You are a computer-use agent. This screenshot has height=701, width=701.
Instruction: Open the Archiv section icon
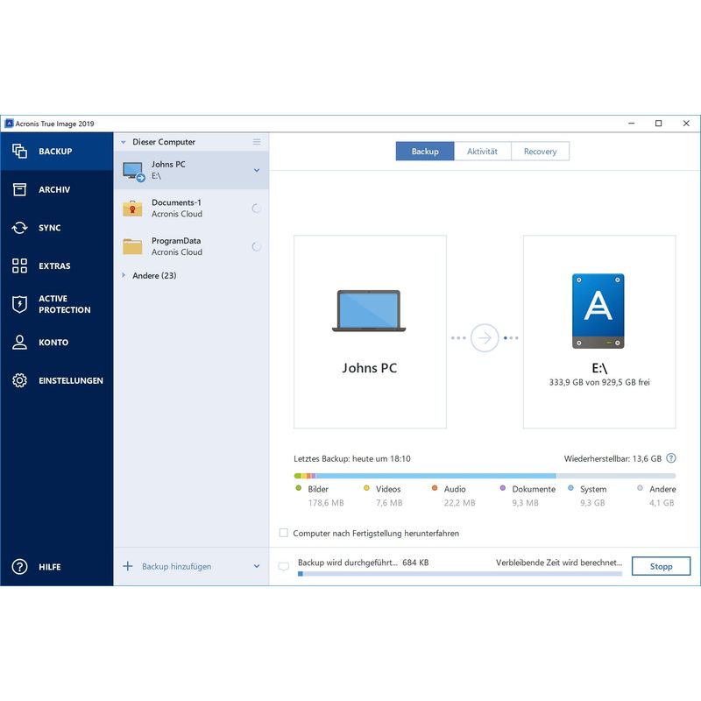coord(19,189)
